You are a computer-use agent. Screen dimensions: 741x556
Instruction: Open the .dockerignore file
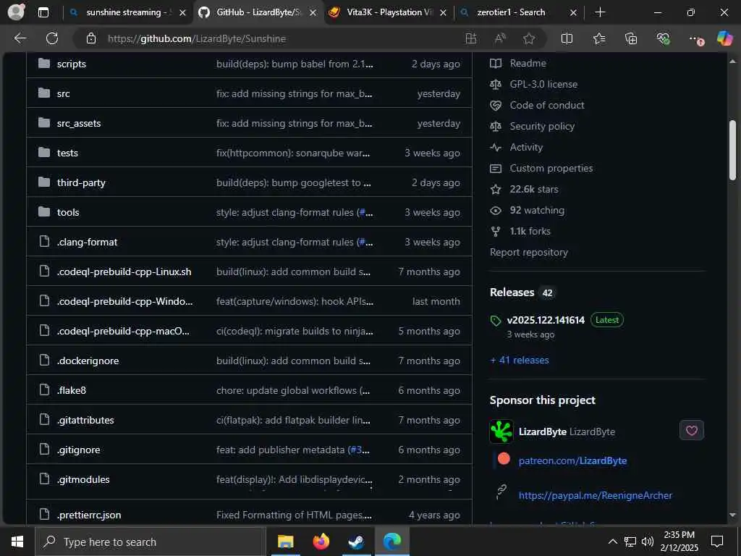[x=88, y=361]
